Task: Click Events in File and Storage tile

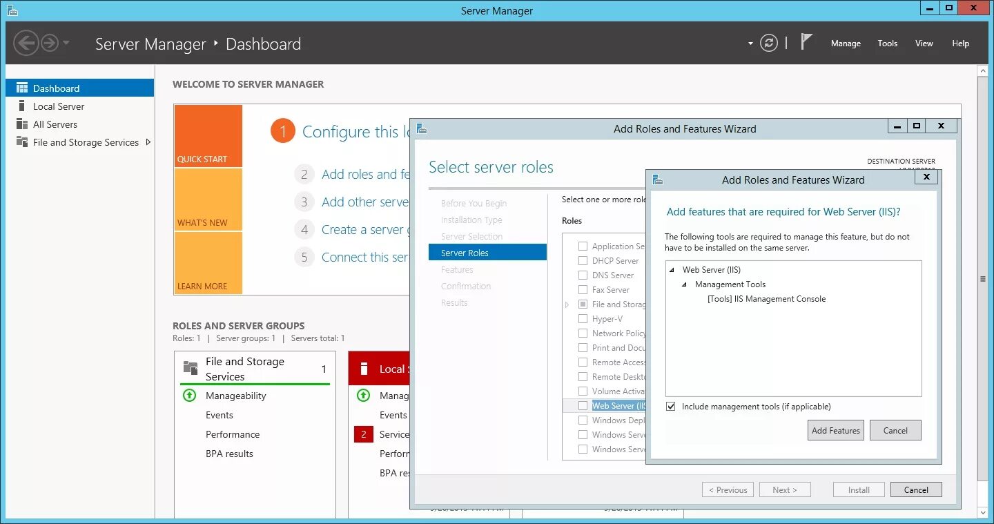Action: [x=220, y=415]
